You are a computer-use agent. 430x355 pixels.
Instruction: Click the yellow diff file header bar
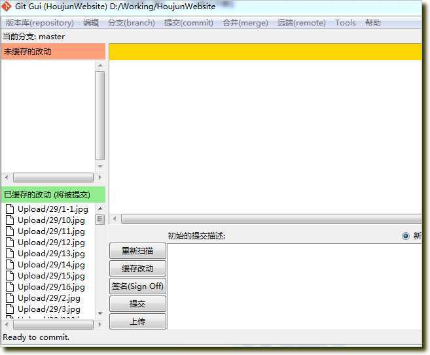point(265,52)
